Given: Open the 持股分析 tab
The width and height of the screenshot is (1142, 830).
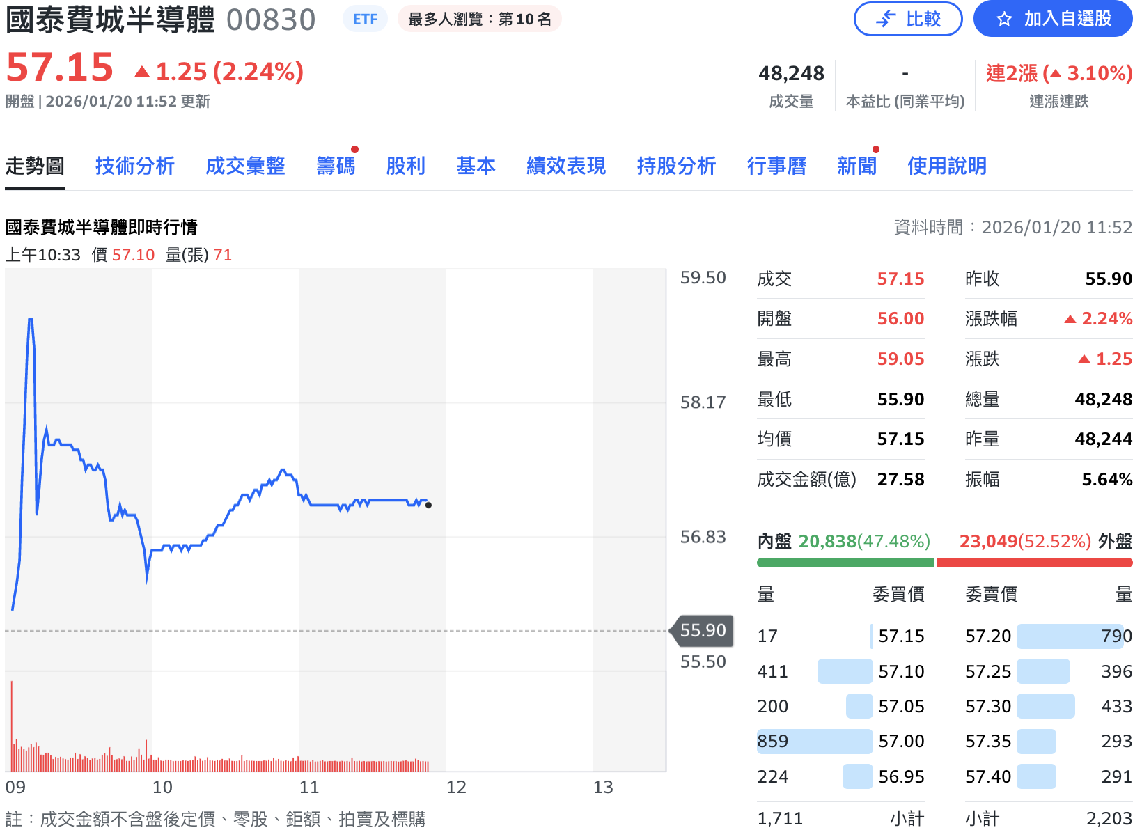Looking at the screenshot, I should click(676, 166).
